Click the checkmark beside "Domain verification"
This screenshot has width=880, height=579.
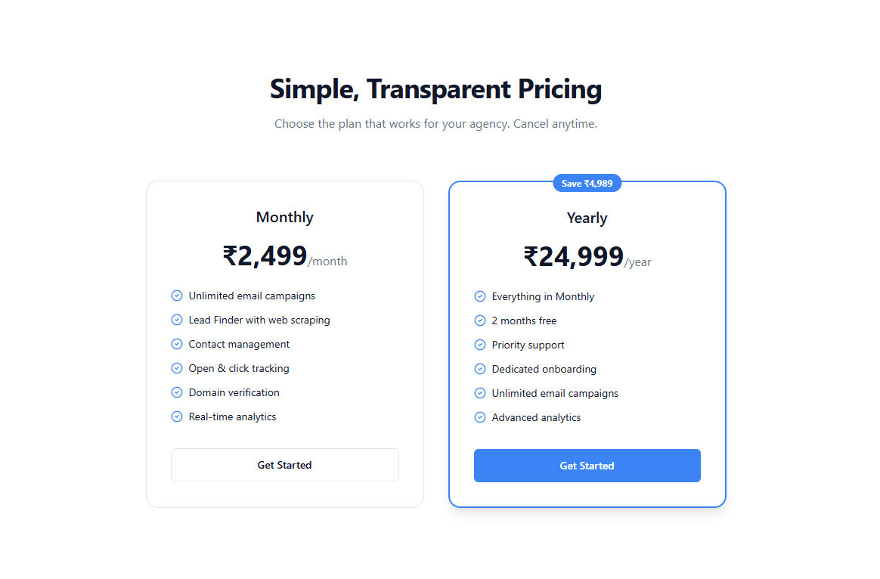point(177,392)
